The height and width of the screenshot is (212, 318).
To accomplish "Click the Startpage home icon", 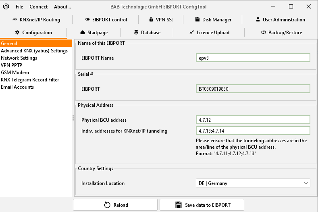I will point(83,33).
